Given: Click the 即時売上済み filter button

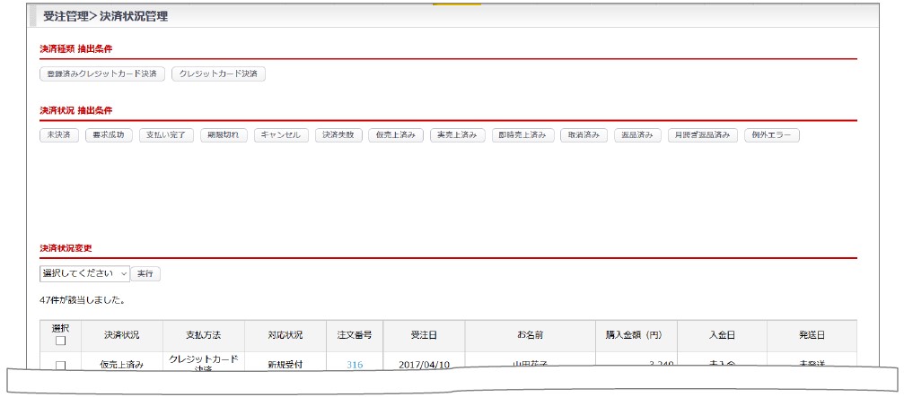Looking at the screenshot, I should pyautogui.click(x=522, y=135).
